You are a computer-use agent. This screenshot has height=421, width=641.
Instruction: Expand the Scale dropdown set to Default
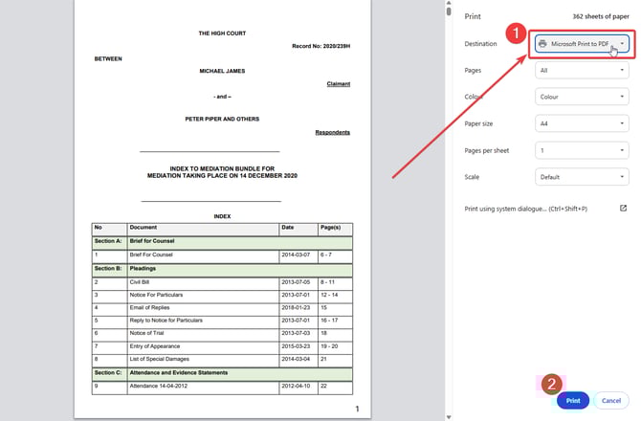tap(582, 177)
